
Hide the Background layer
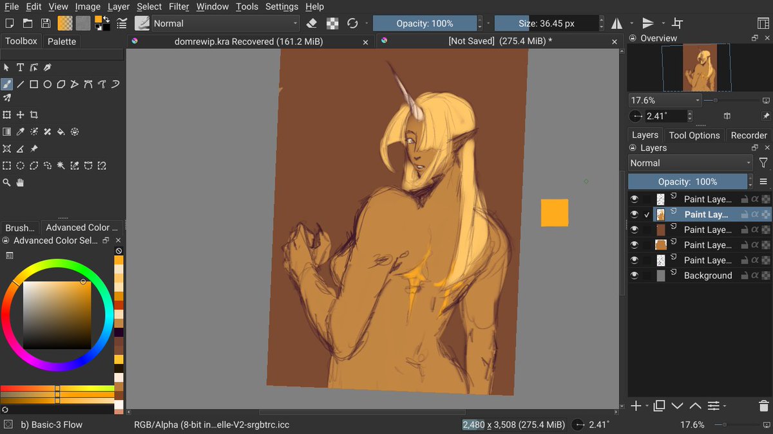point(635,275)
